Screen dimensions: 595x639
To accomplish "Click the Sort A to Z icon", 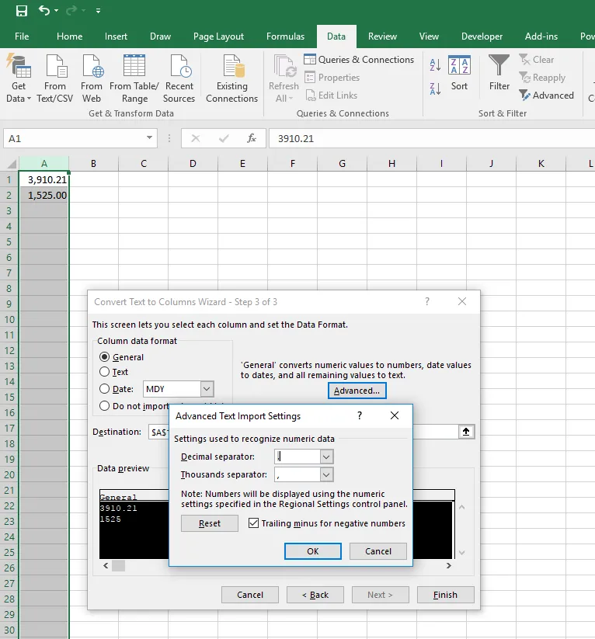I will (435, 66).
